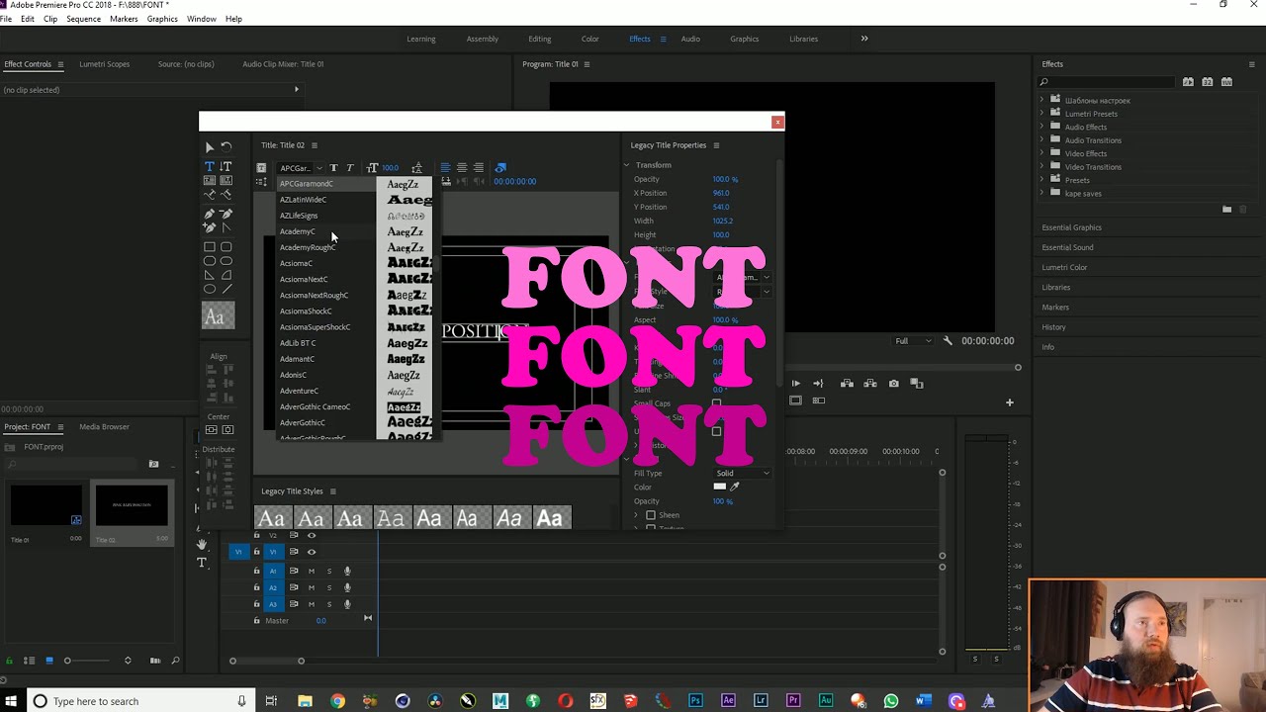This screenshot has width=1266, height=712.
Task: Select the Selection arrow tool in Title window
Action: pos(210,146)
